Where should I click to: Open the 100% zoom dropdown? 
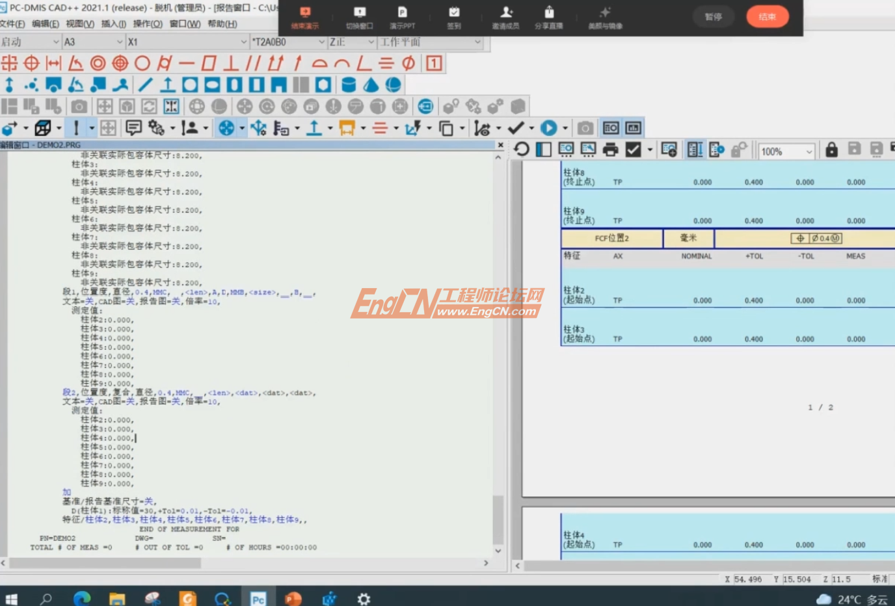click(x=809, y=151)
